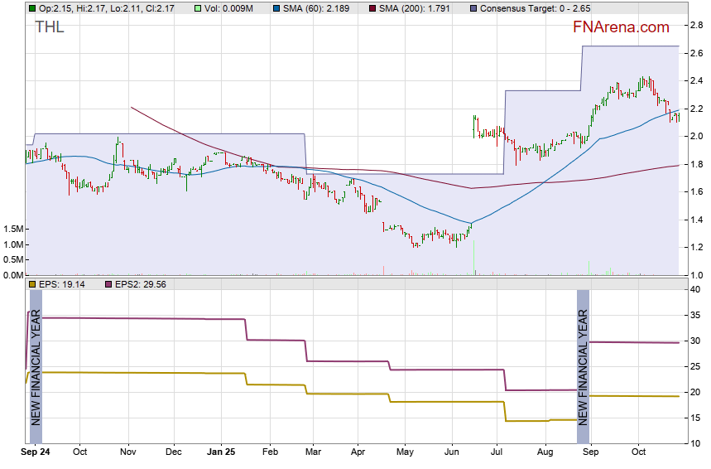This screenshot has height=469, width=711.
Task: Click the green OHLC price legend swatch
Action: click(x=31, y=8)
